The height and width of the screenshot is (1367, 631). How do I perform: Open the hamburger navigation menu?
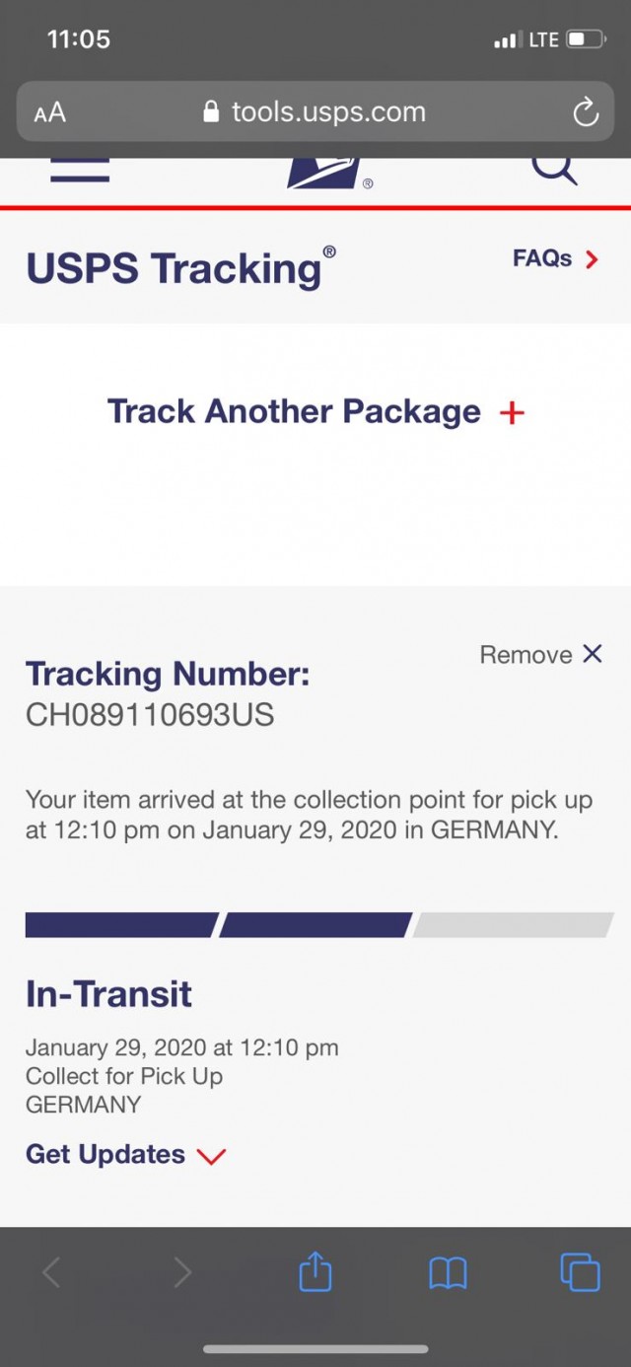(x=80, y=171)
